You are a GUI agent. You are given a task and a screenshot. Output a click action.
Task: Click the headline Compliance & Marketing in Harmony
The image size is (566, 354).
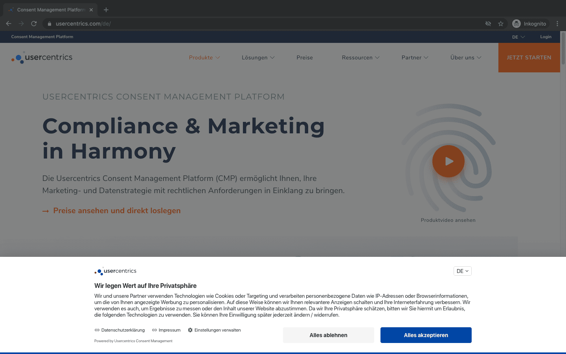pyautogui.click(x=184, y=139)
